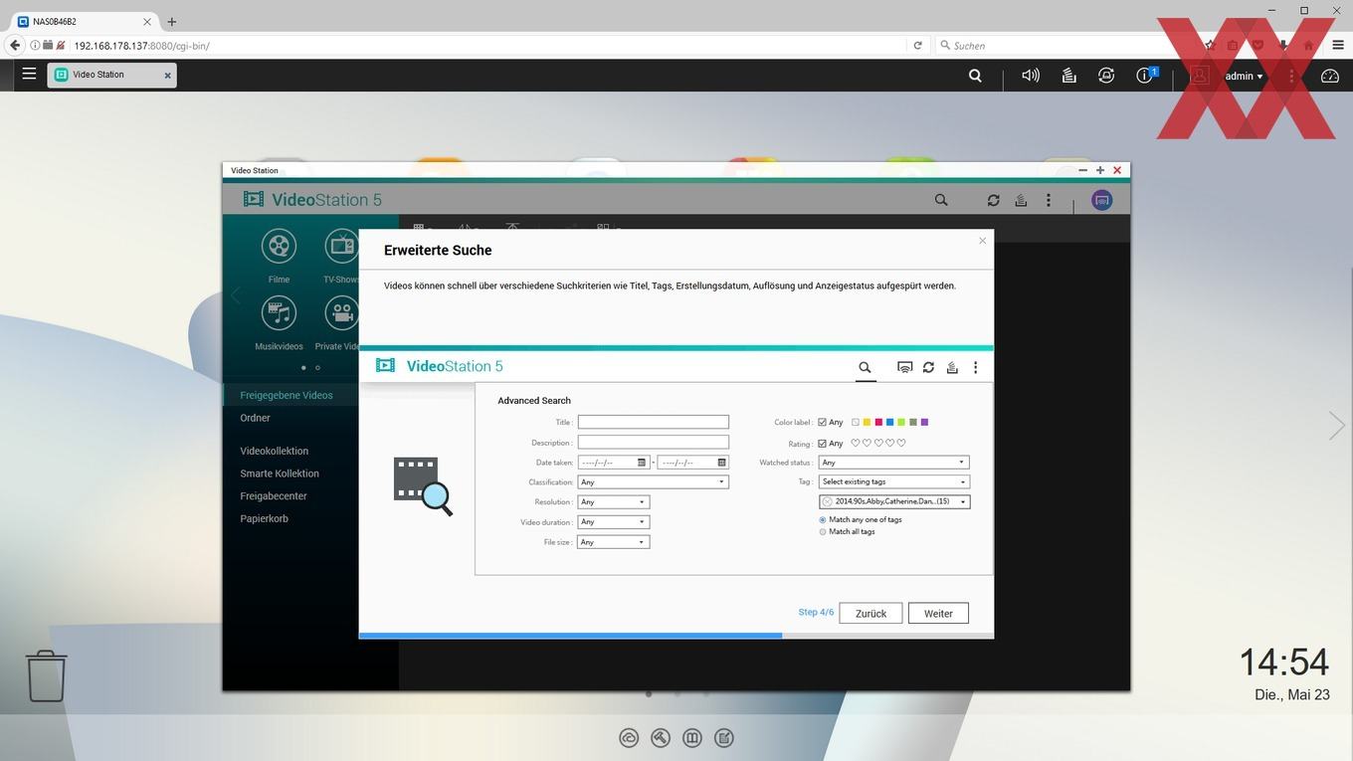Toggle the Rating Any checkbox
This screenshot has height=761, width=1353.
click(x=822, y=444)
